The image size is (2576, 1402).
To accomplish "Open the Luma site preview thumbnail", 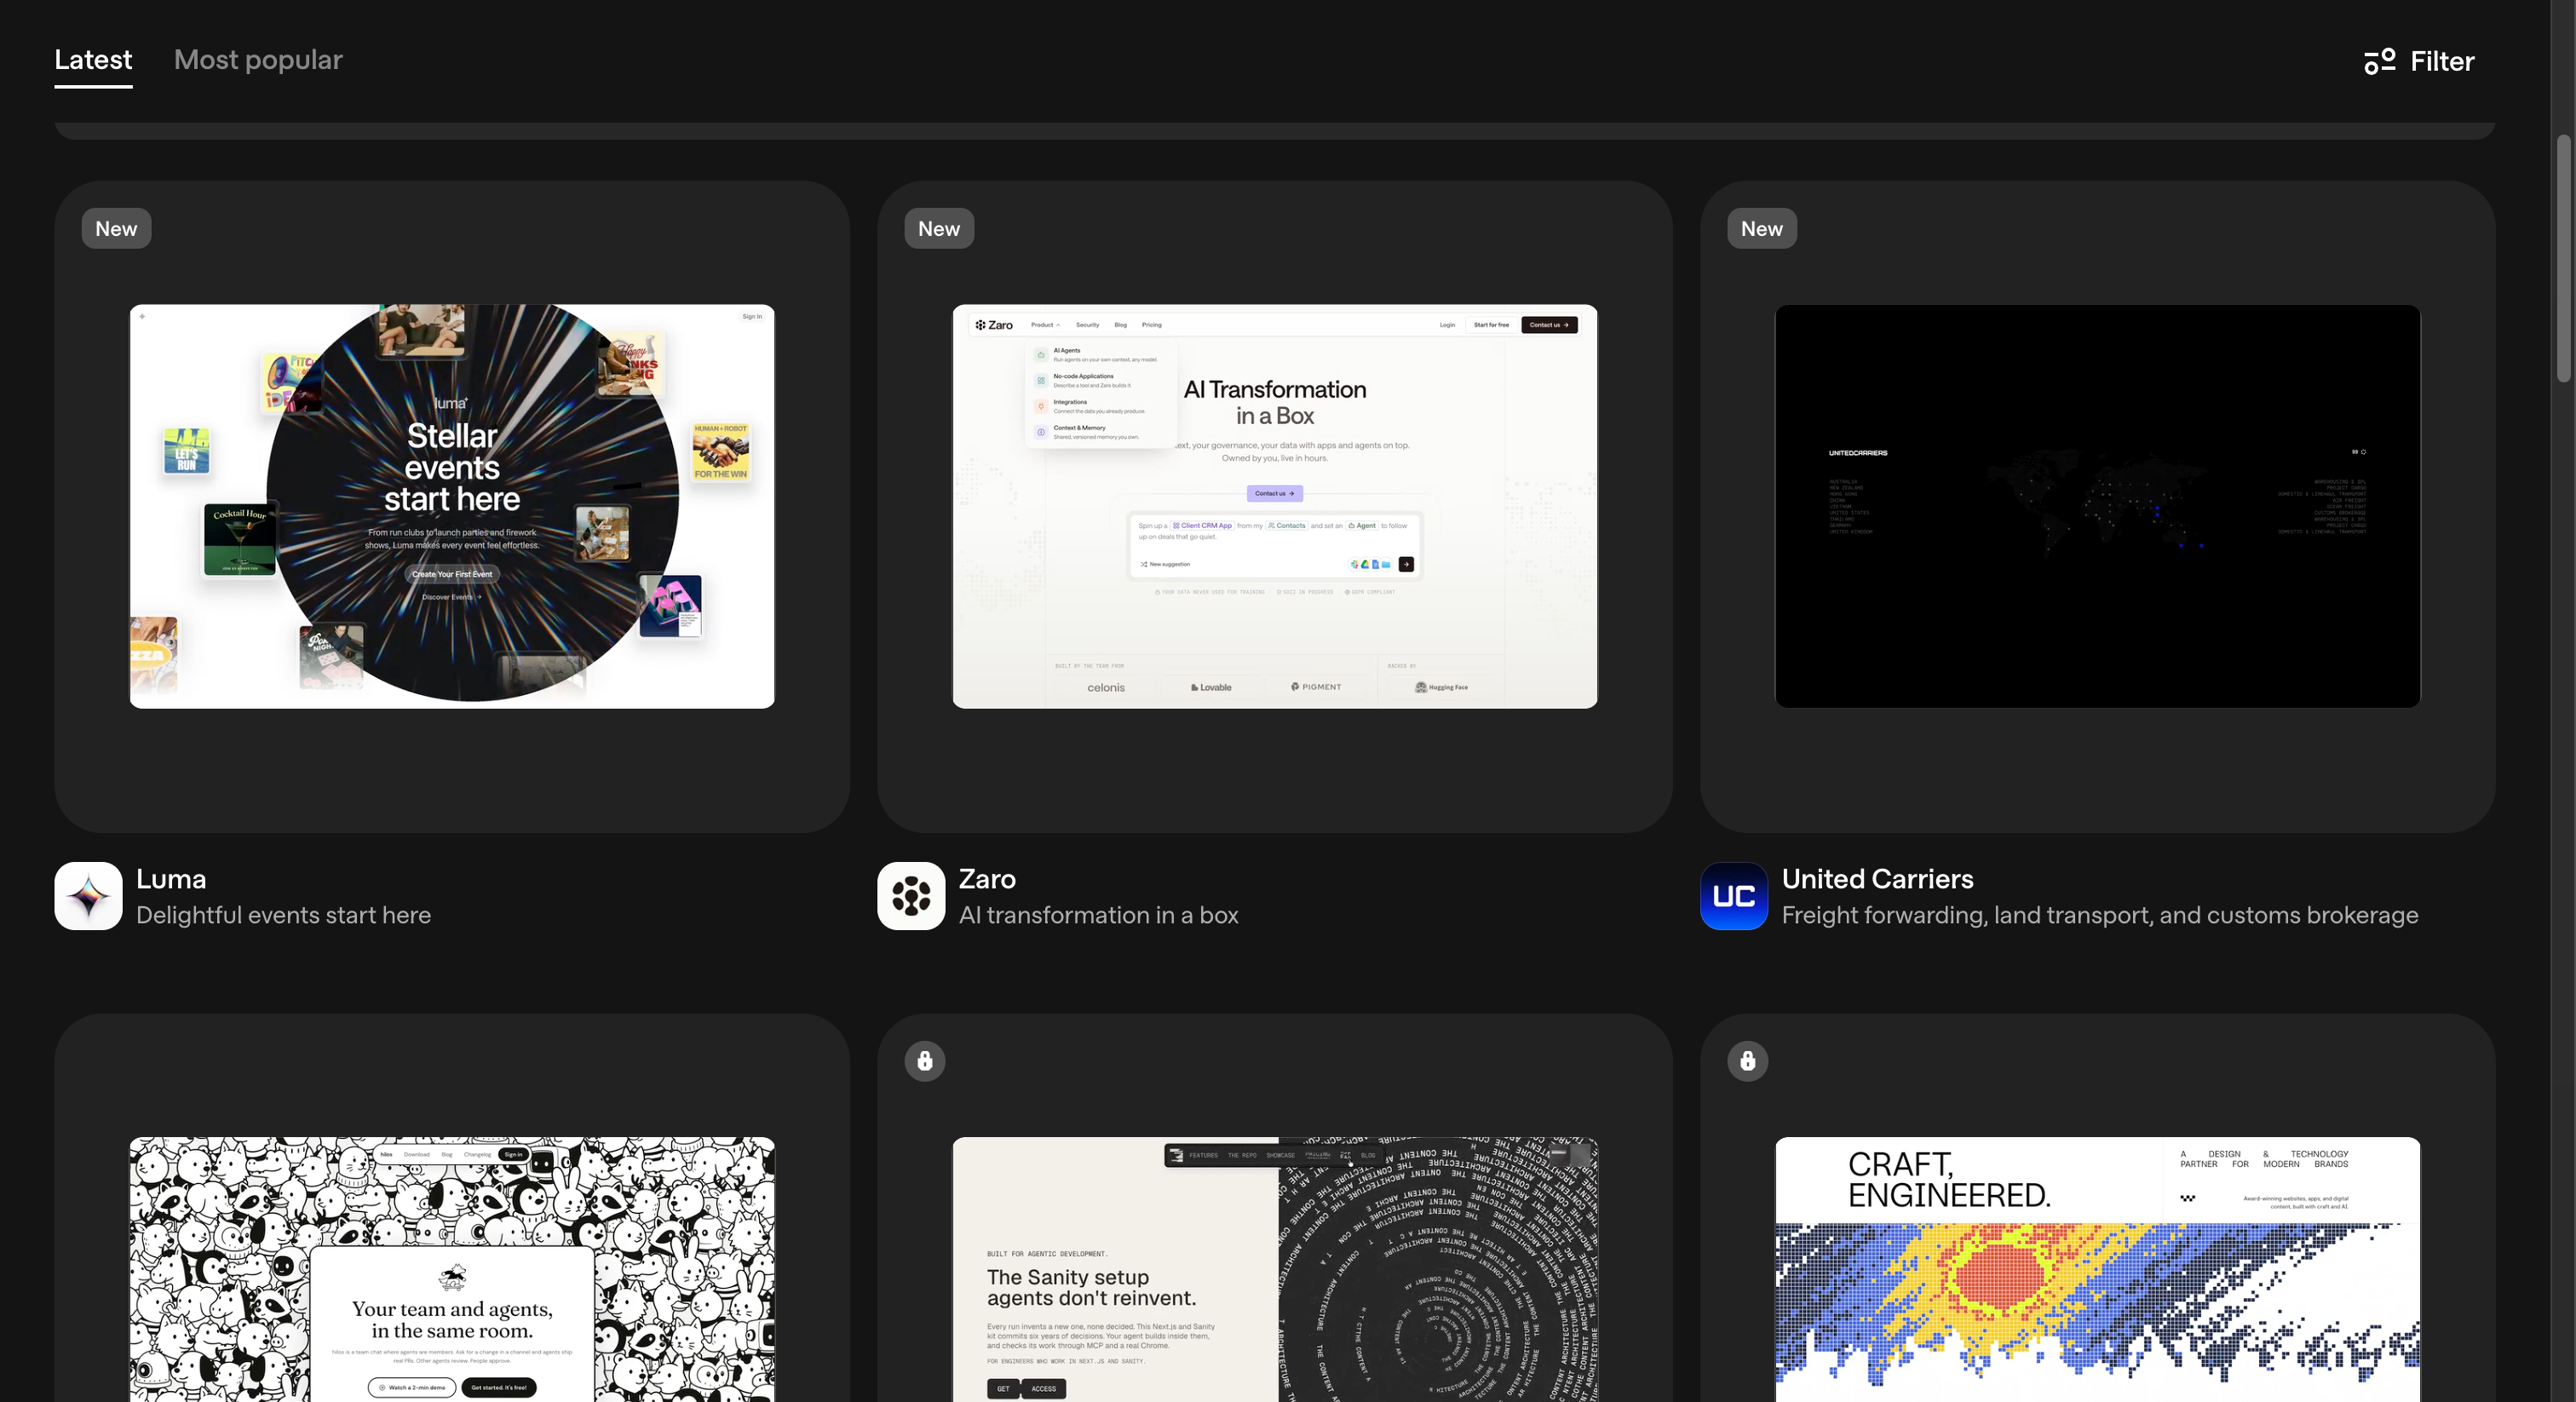I will (452, 506).
